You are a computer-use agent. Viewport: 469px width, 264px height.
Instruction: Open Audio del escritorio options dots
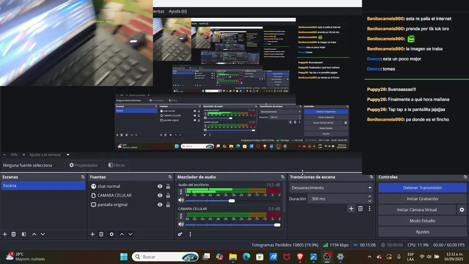coord(181,192)
